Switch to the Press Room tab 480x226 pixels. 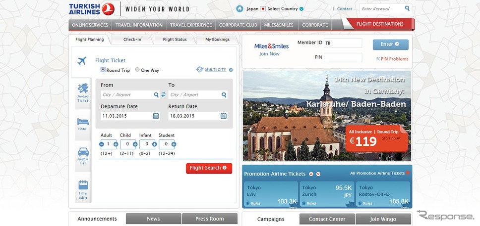[x=210, y=219]
